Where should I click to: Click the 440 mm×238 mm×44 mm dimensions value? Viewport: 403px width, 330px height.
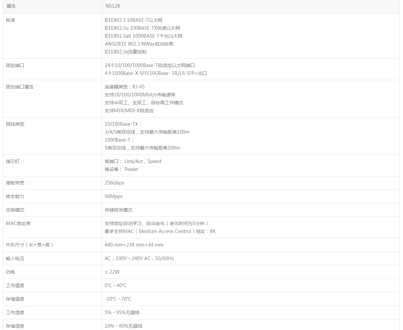(134, 245)
